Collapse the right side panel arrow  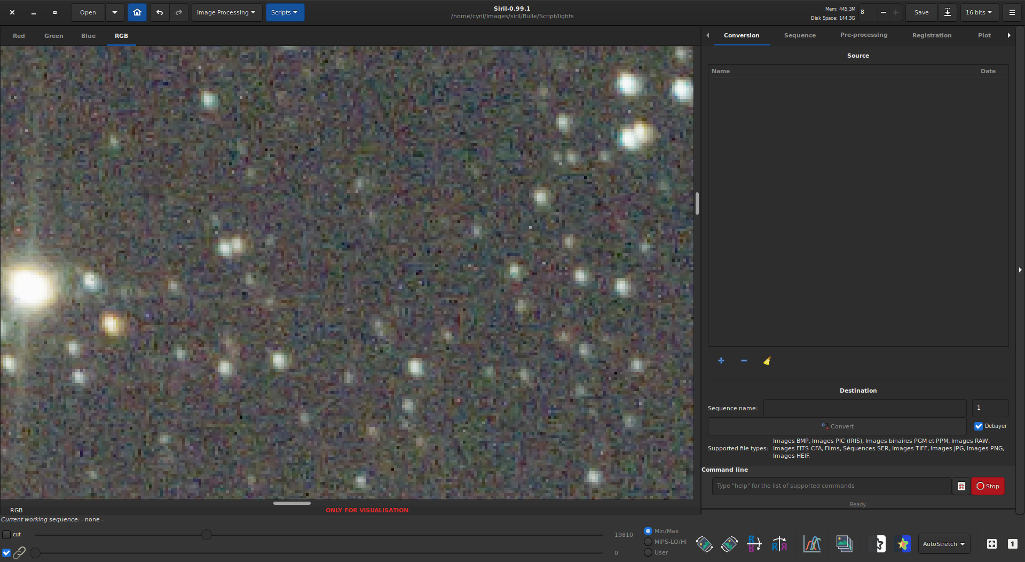click(1020, 270)
